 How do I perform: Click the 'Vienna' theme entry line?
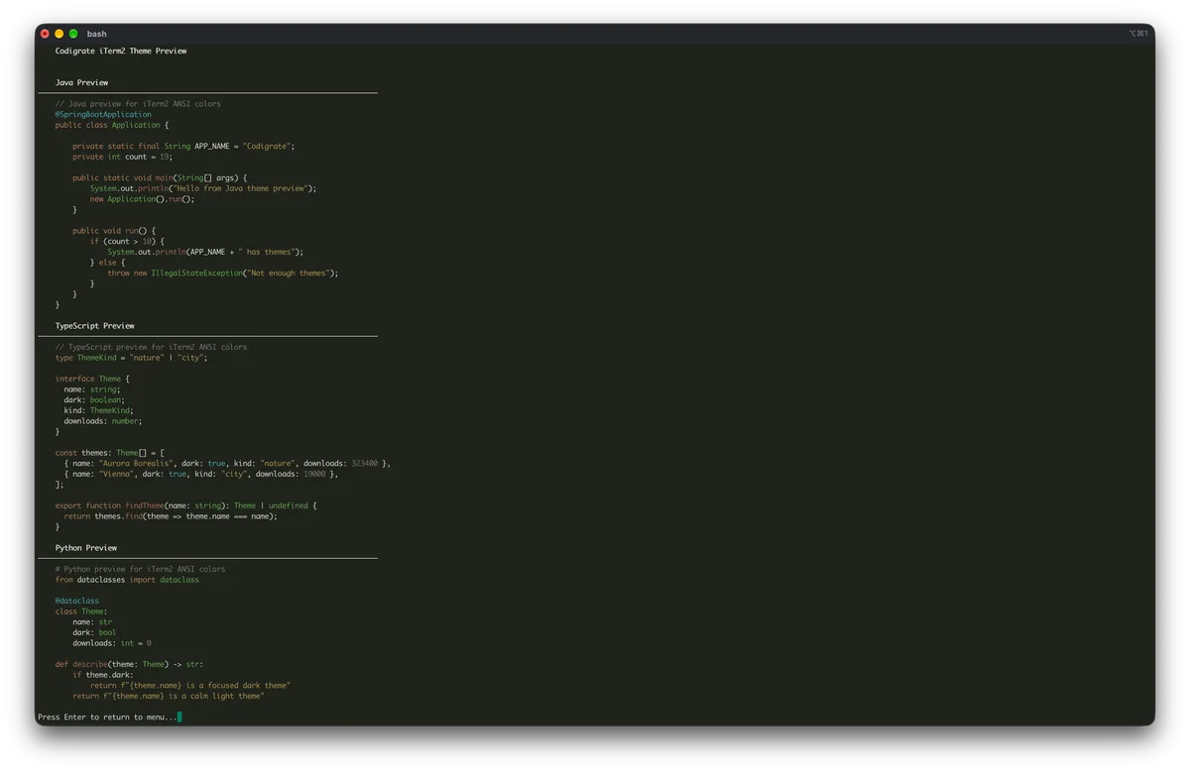pyautogui.click(x=201, y=474)
